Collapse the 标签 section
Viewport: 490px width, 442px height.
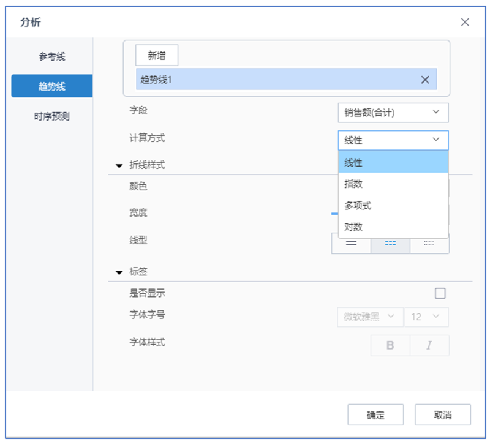120,271
